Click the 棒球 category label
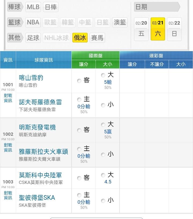The width and height of the screenshot is (193, 219). 15,7
